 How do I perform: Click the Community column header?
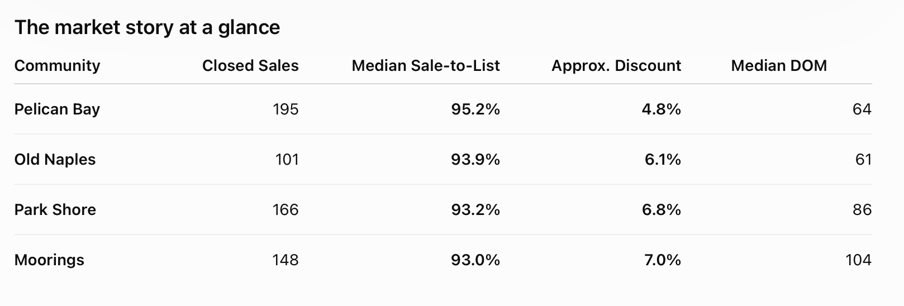(57, 66)
